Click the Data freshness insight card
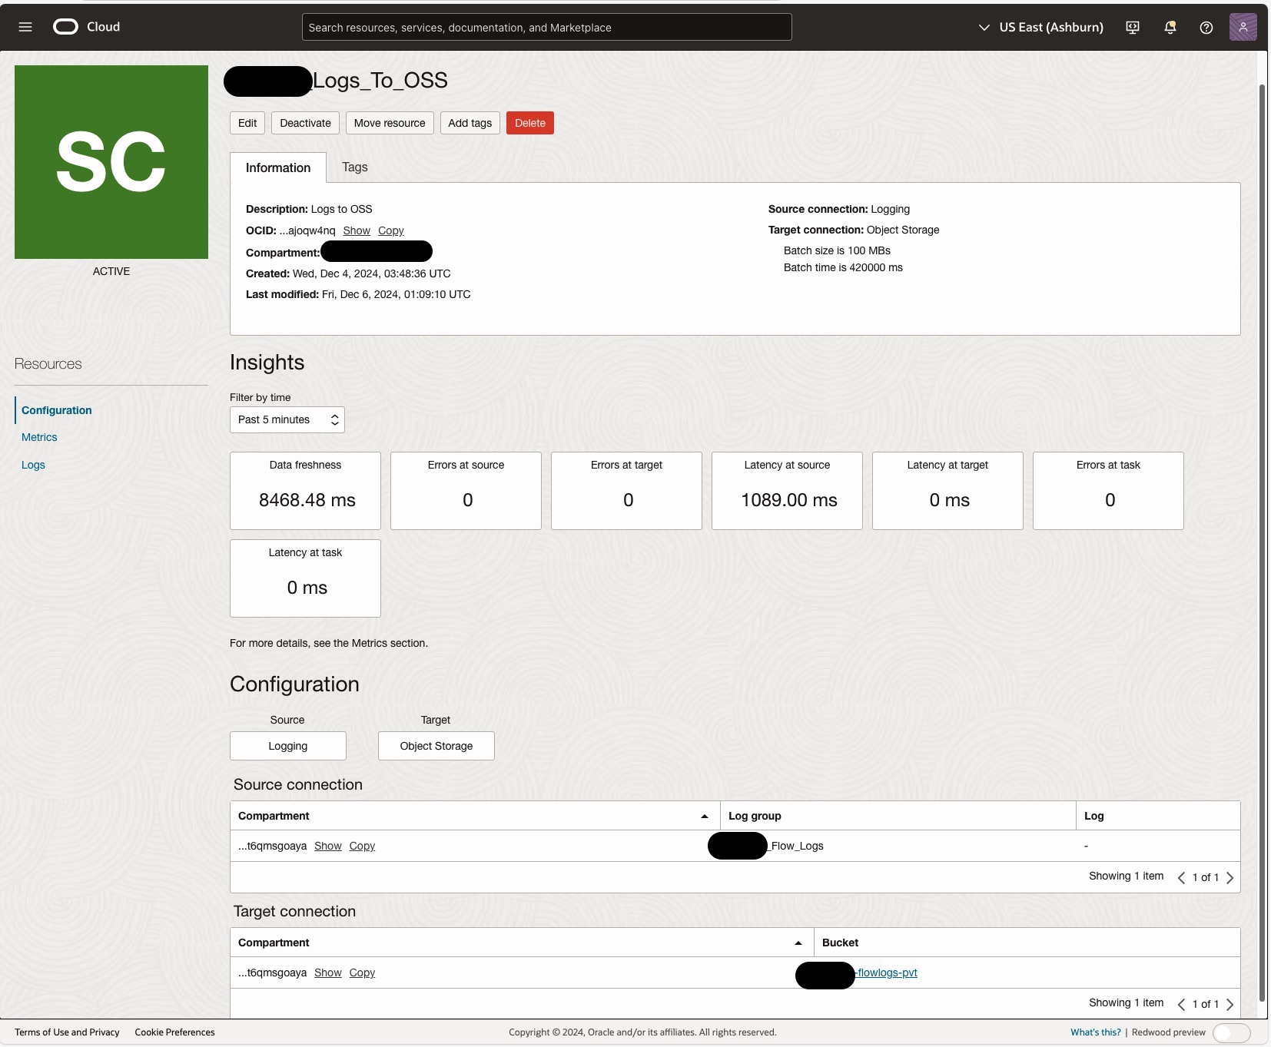1271x1047 pixels. tap(305, 491)
